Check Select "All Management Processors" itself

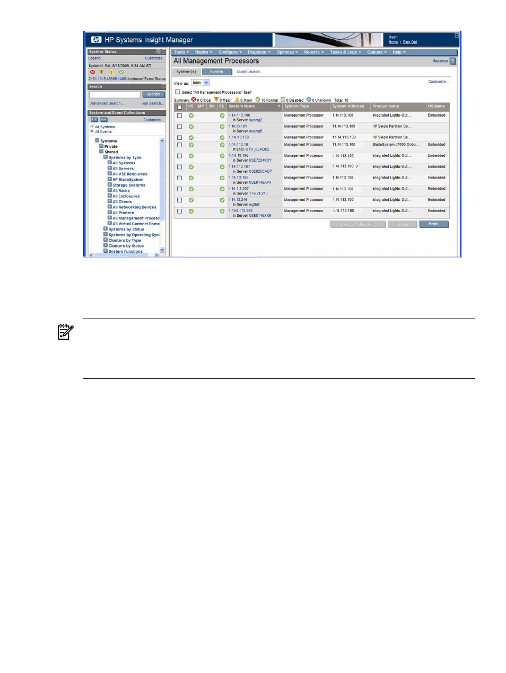click(x=178, y=92)
